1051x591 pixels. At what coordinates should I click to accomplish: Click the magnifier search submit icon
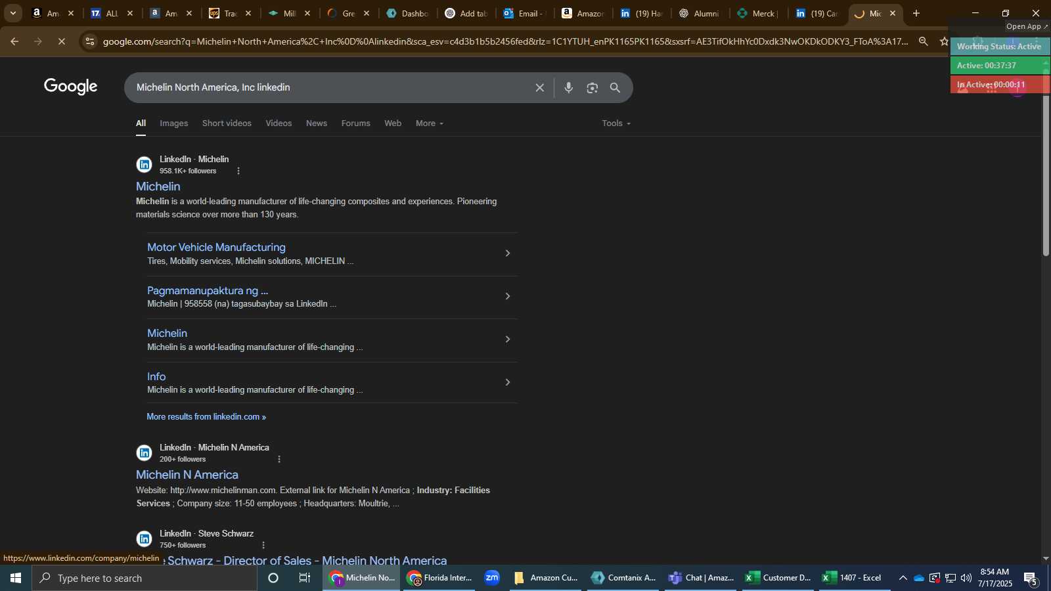[615, 87]
